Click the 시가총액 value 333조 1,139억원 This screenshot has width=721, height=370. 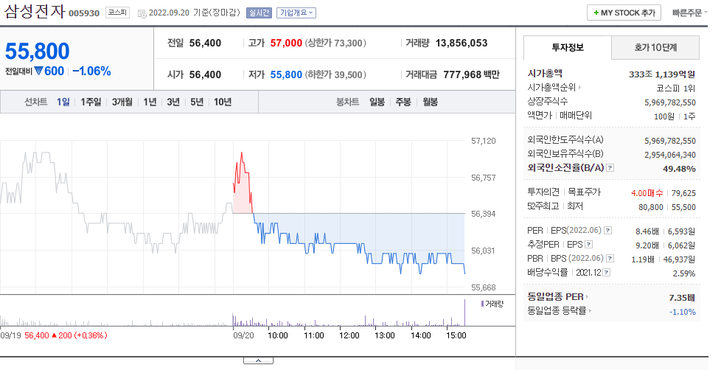(x=662, y=74)
